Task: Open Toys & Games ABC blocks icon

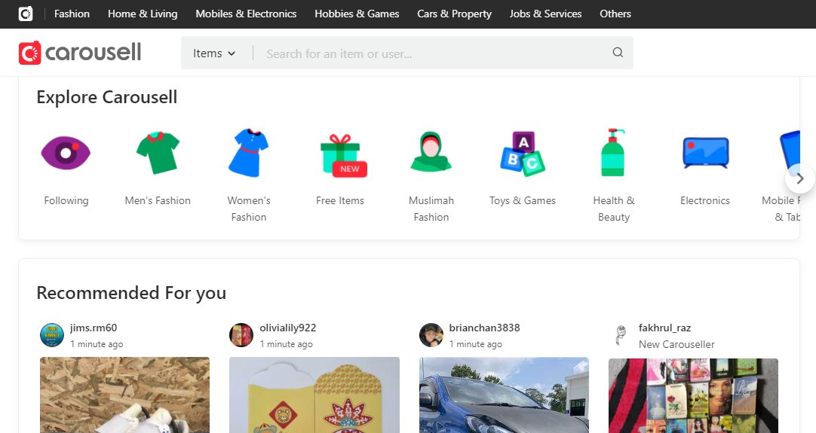Action: (x=522, y=154)
